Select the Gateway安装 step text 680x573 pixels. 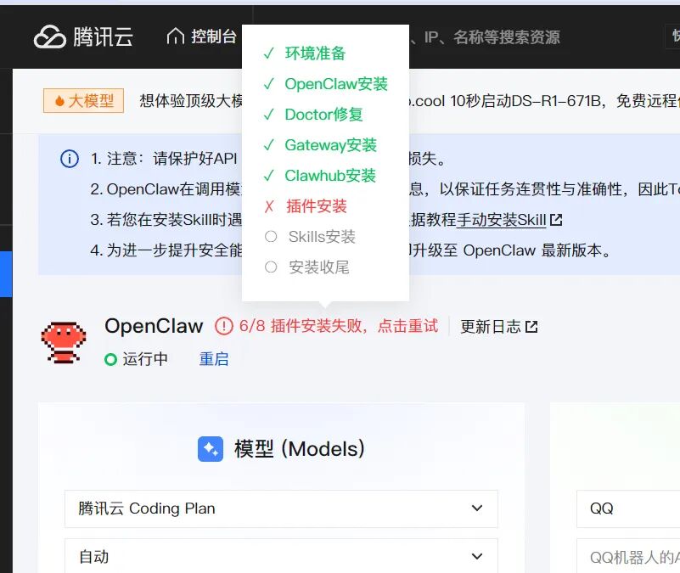click(x=330, y=145)
